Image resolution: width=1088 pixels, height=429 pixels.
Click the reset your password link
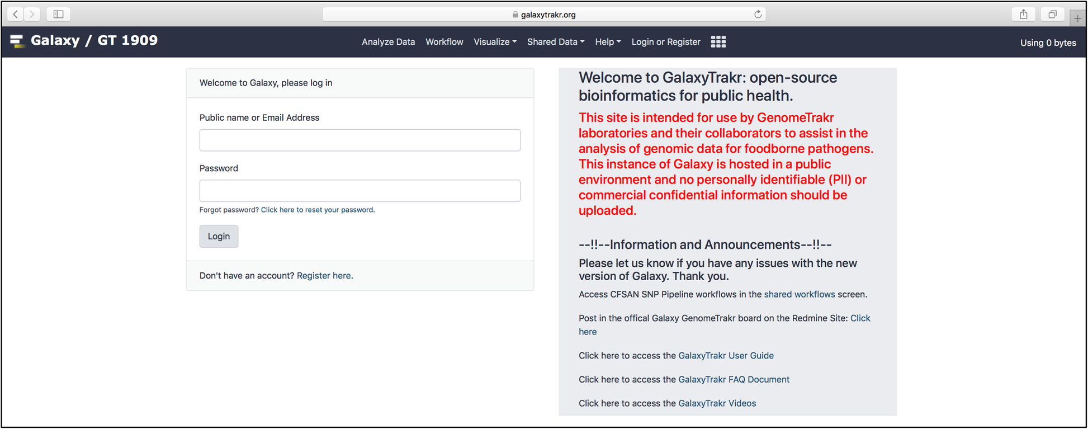tap(318, 210)
